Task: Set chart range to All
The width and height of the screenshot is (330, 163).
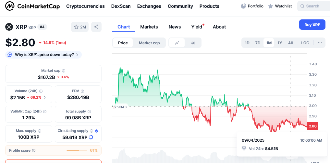Action: click(290, 43)
